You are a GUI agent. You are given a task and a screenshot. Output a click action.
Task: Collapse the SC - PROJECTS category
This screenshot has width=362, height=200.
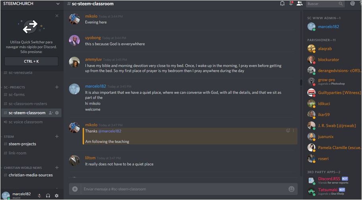[14, 87]
